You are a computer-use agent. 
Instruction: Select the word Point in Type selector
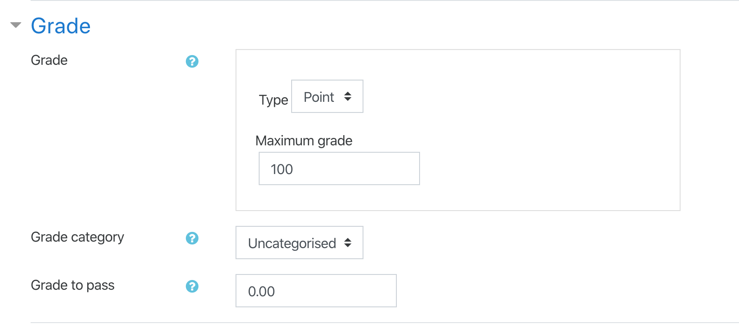319,97
